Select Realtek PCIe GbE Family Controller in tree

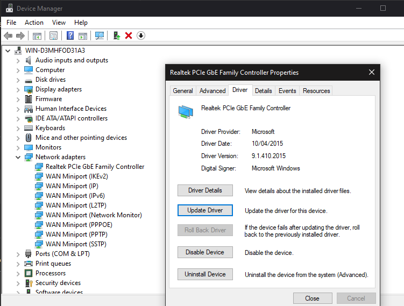pyautogui.click(x=95, y=167)
